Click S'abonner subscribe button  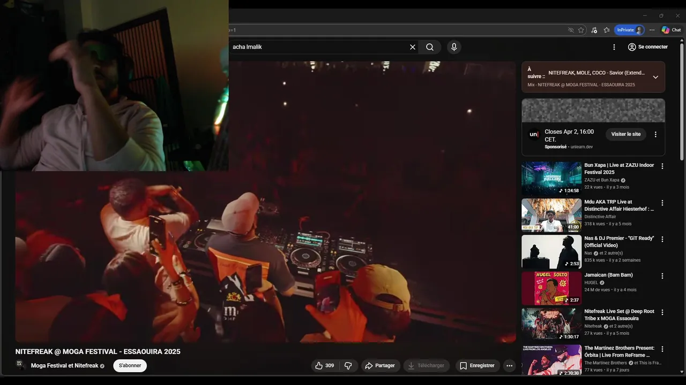click(x=130, y=366)
